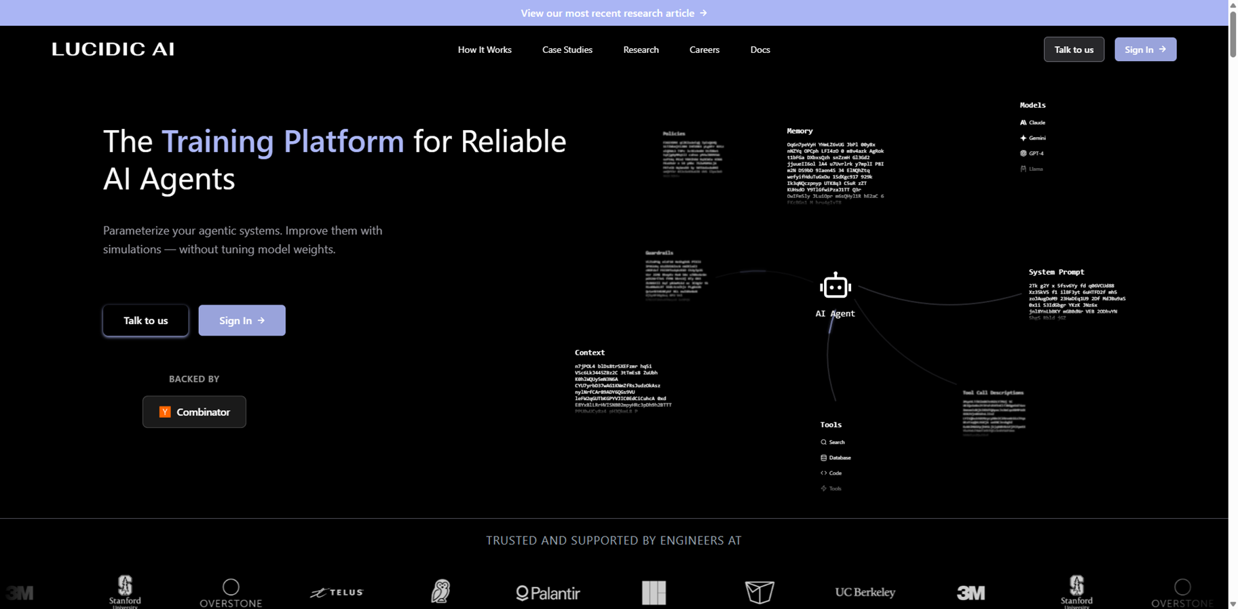Visit the Careers page
The height and width of the screenshot is (609, 1238).
pos(705,50)
